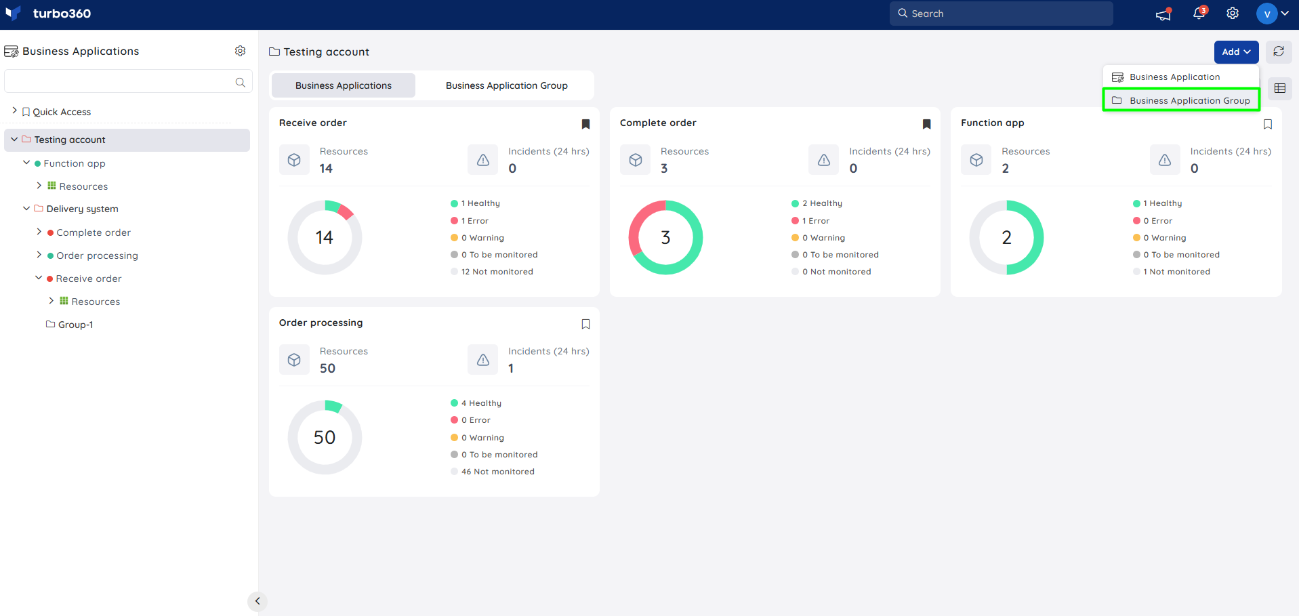Click the refresh icon button
The width and height of the screenshot is (1299, 616).
click(x=1278, y=52)
